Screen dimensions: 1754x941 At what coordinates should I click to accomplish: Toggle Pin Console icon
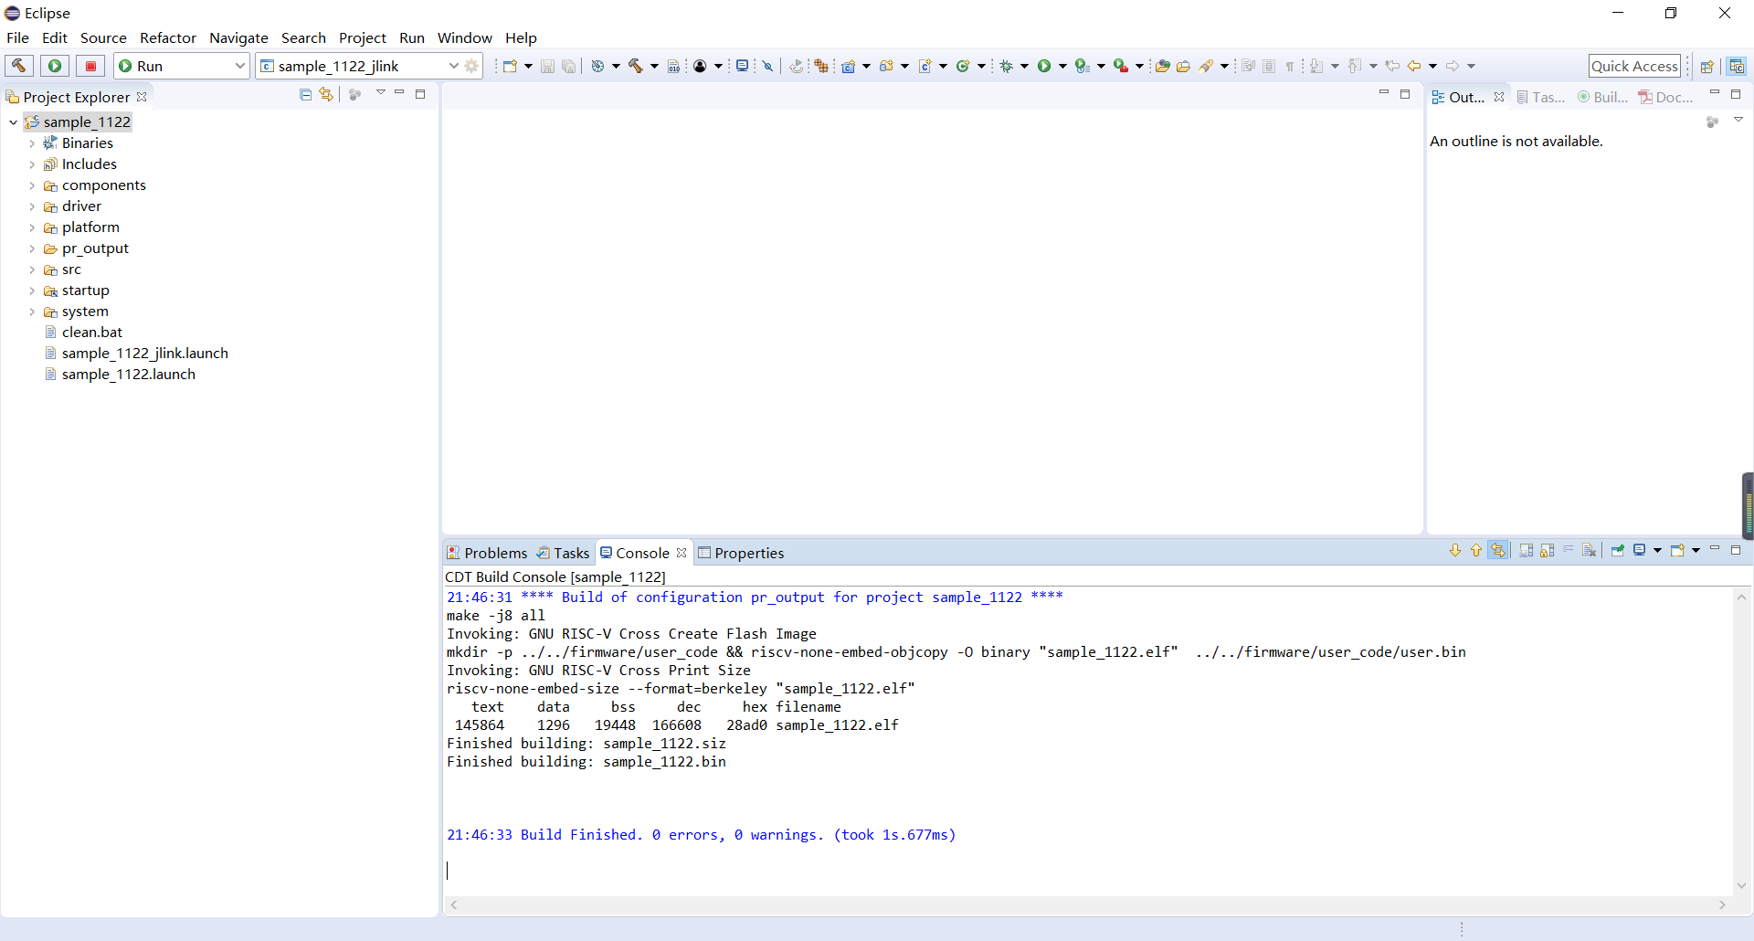pos(1617,550)
